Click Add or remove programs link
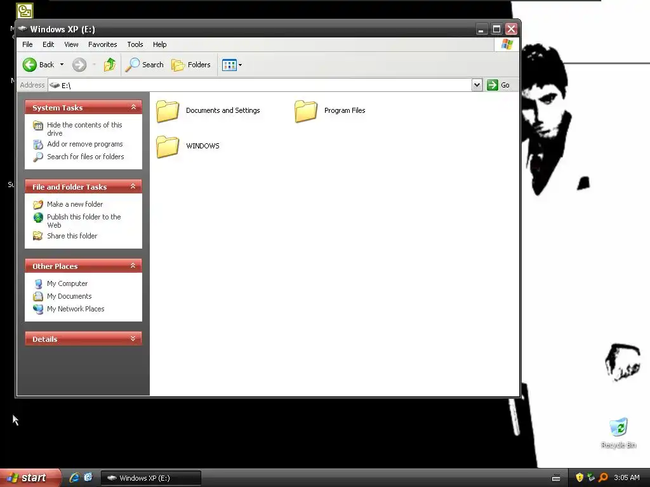The image size is (650, 487). coord(85,144)
